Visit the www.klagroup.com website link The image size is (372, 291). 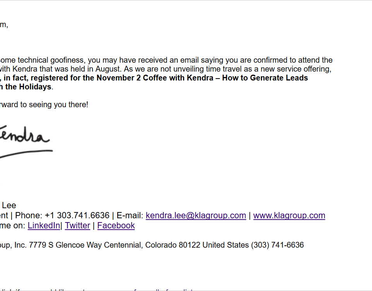289,216
